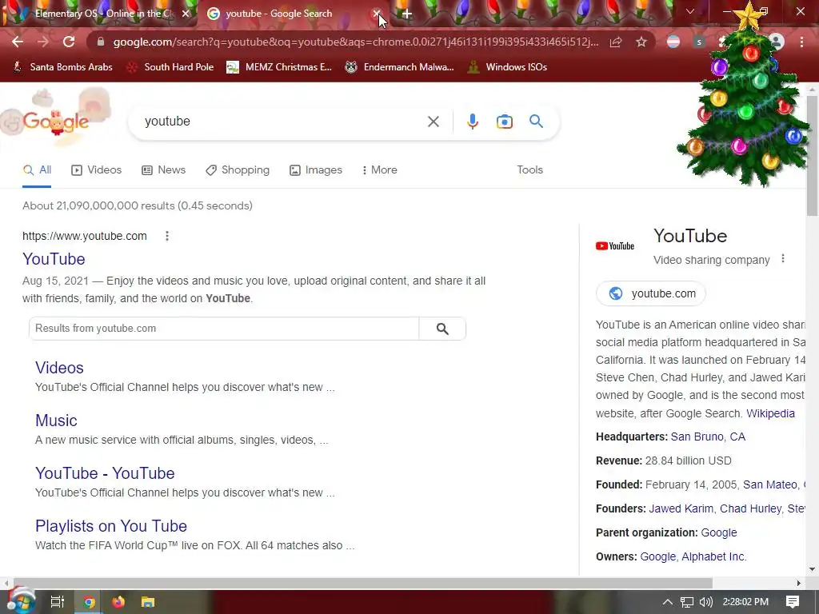Viewport: 819px width, 614px height.
Task: Open Task View on the taskbar
Action: pyautogui.click(x=57, y=602)
